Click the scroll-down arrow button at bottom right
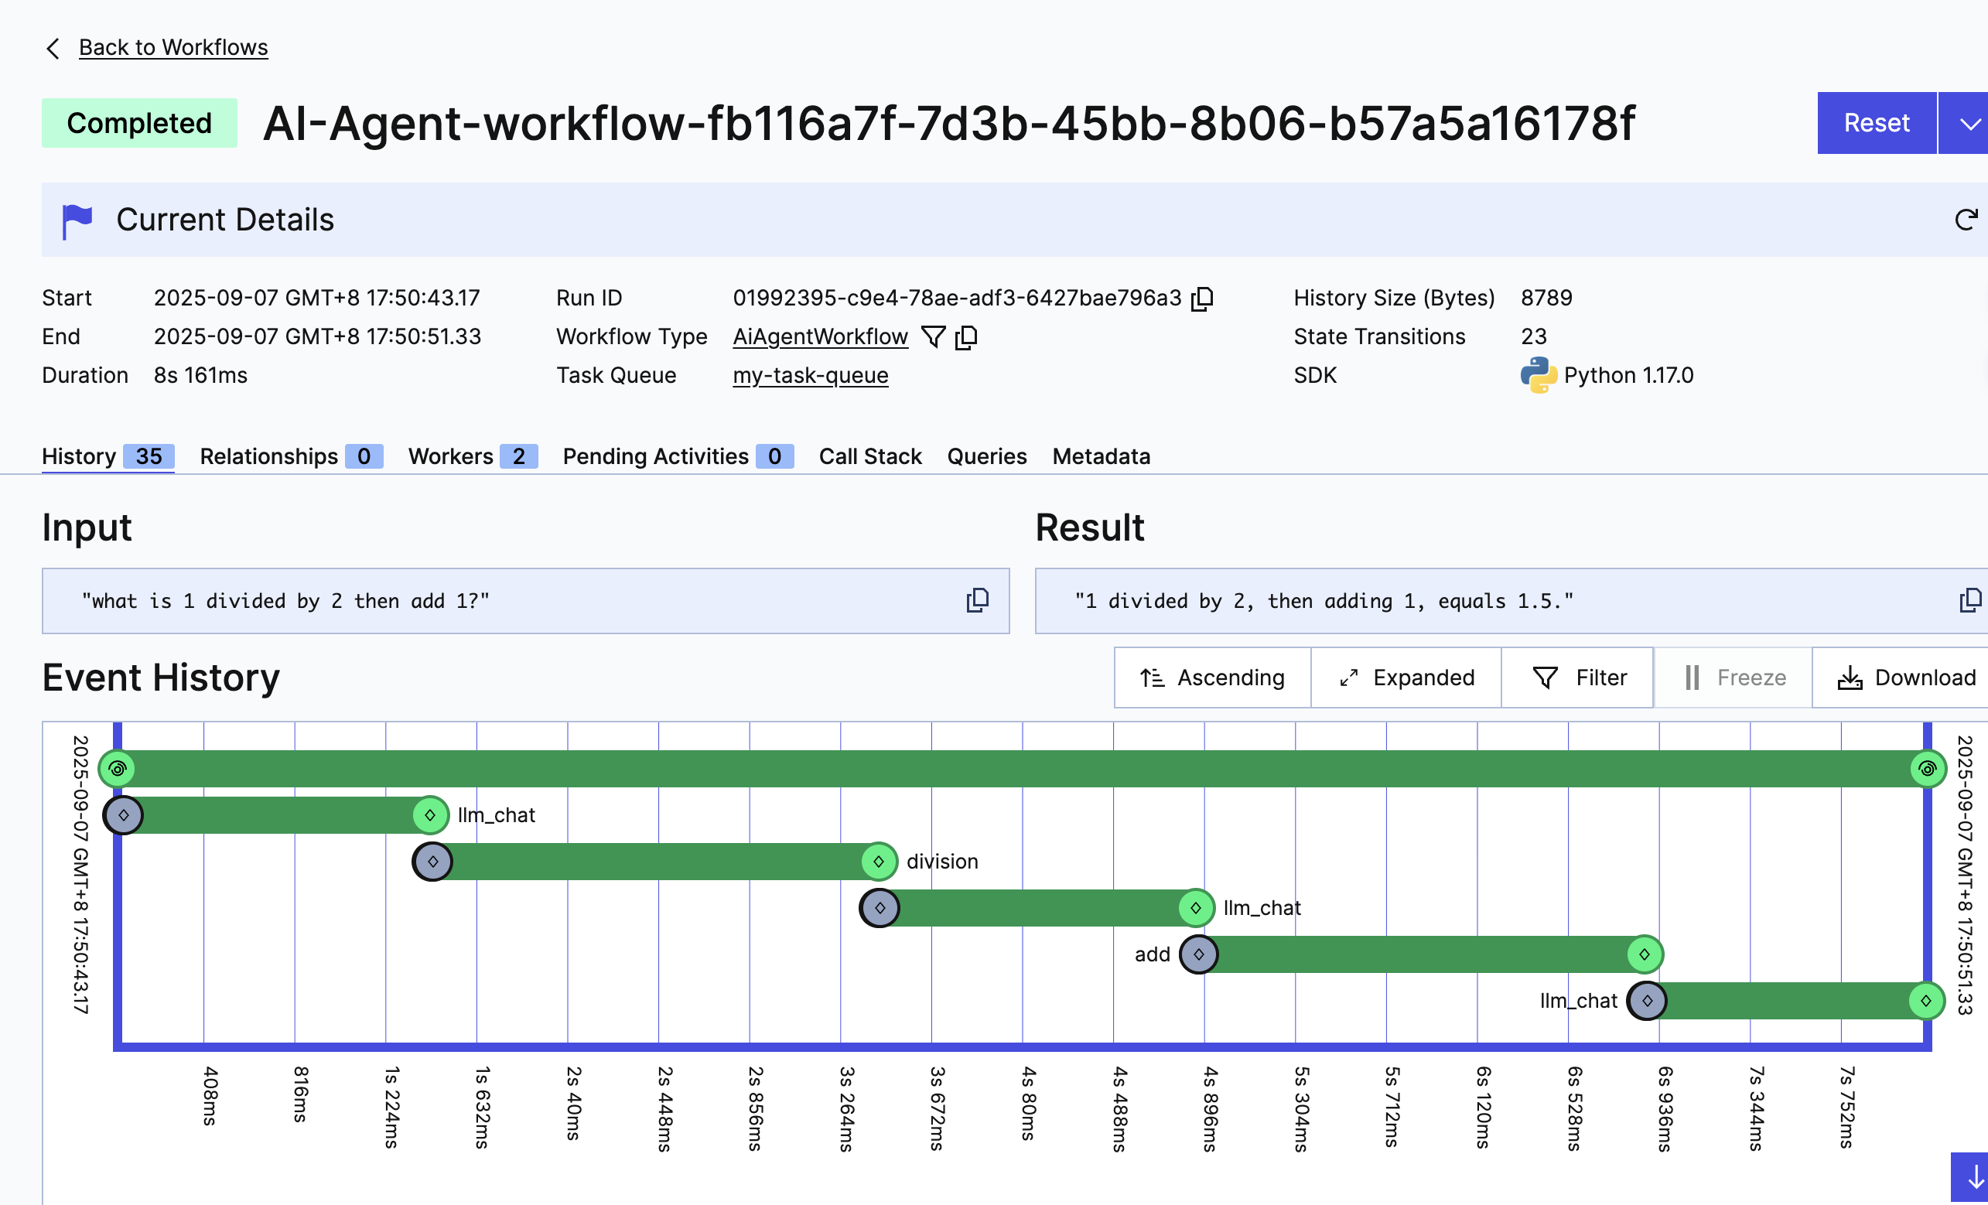1988x1205 pixels. coord(1971,1177)
